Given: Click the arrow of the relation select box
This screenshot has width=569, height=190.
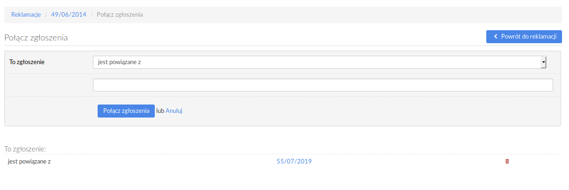Looking at the screenshot, I should [543, 62].
